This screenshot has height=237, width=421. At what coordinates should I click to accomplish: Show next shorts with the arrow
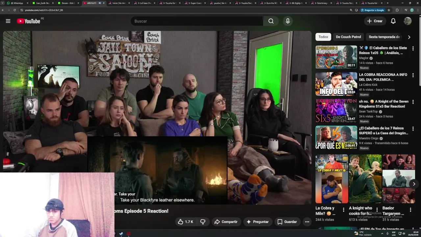point(414,184)
